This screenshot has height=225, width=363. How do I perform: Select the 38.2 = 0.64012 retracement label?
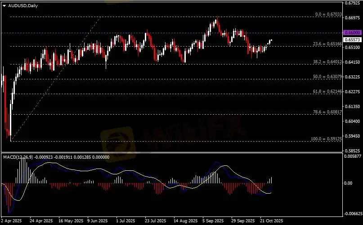[325, 62]
